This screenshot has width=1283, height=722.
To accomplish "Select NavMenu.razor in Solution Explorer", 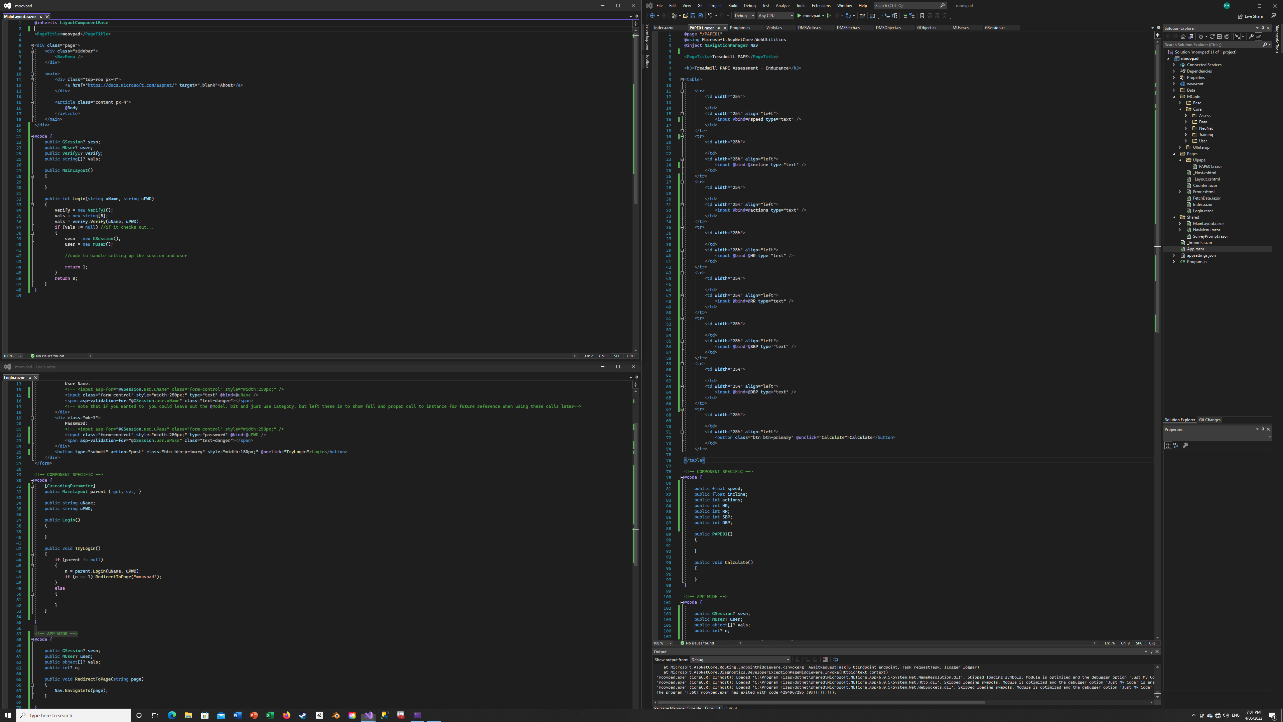I will [1206, 230].
